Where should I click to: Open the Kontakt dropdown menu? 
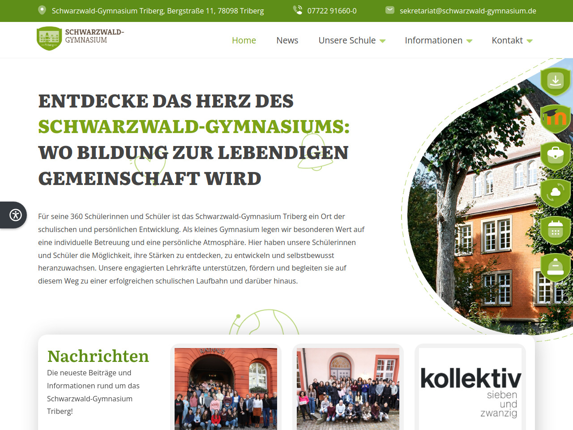pos(512,40)
